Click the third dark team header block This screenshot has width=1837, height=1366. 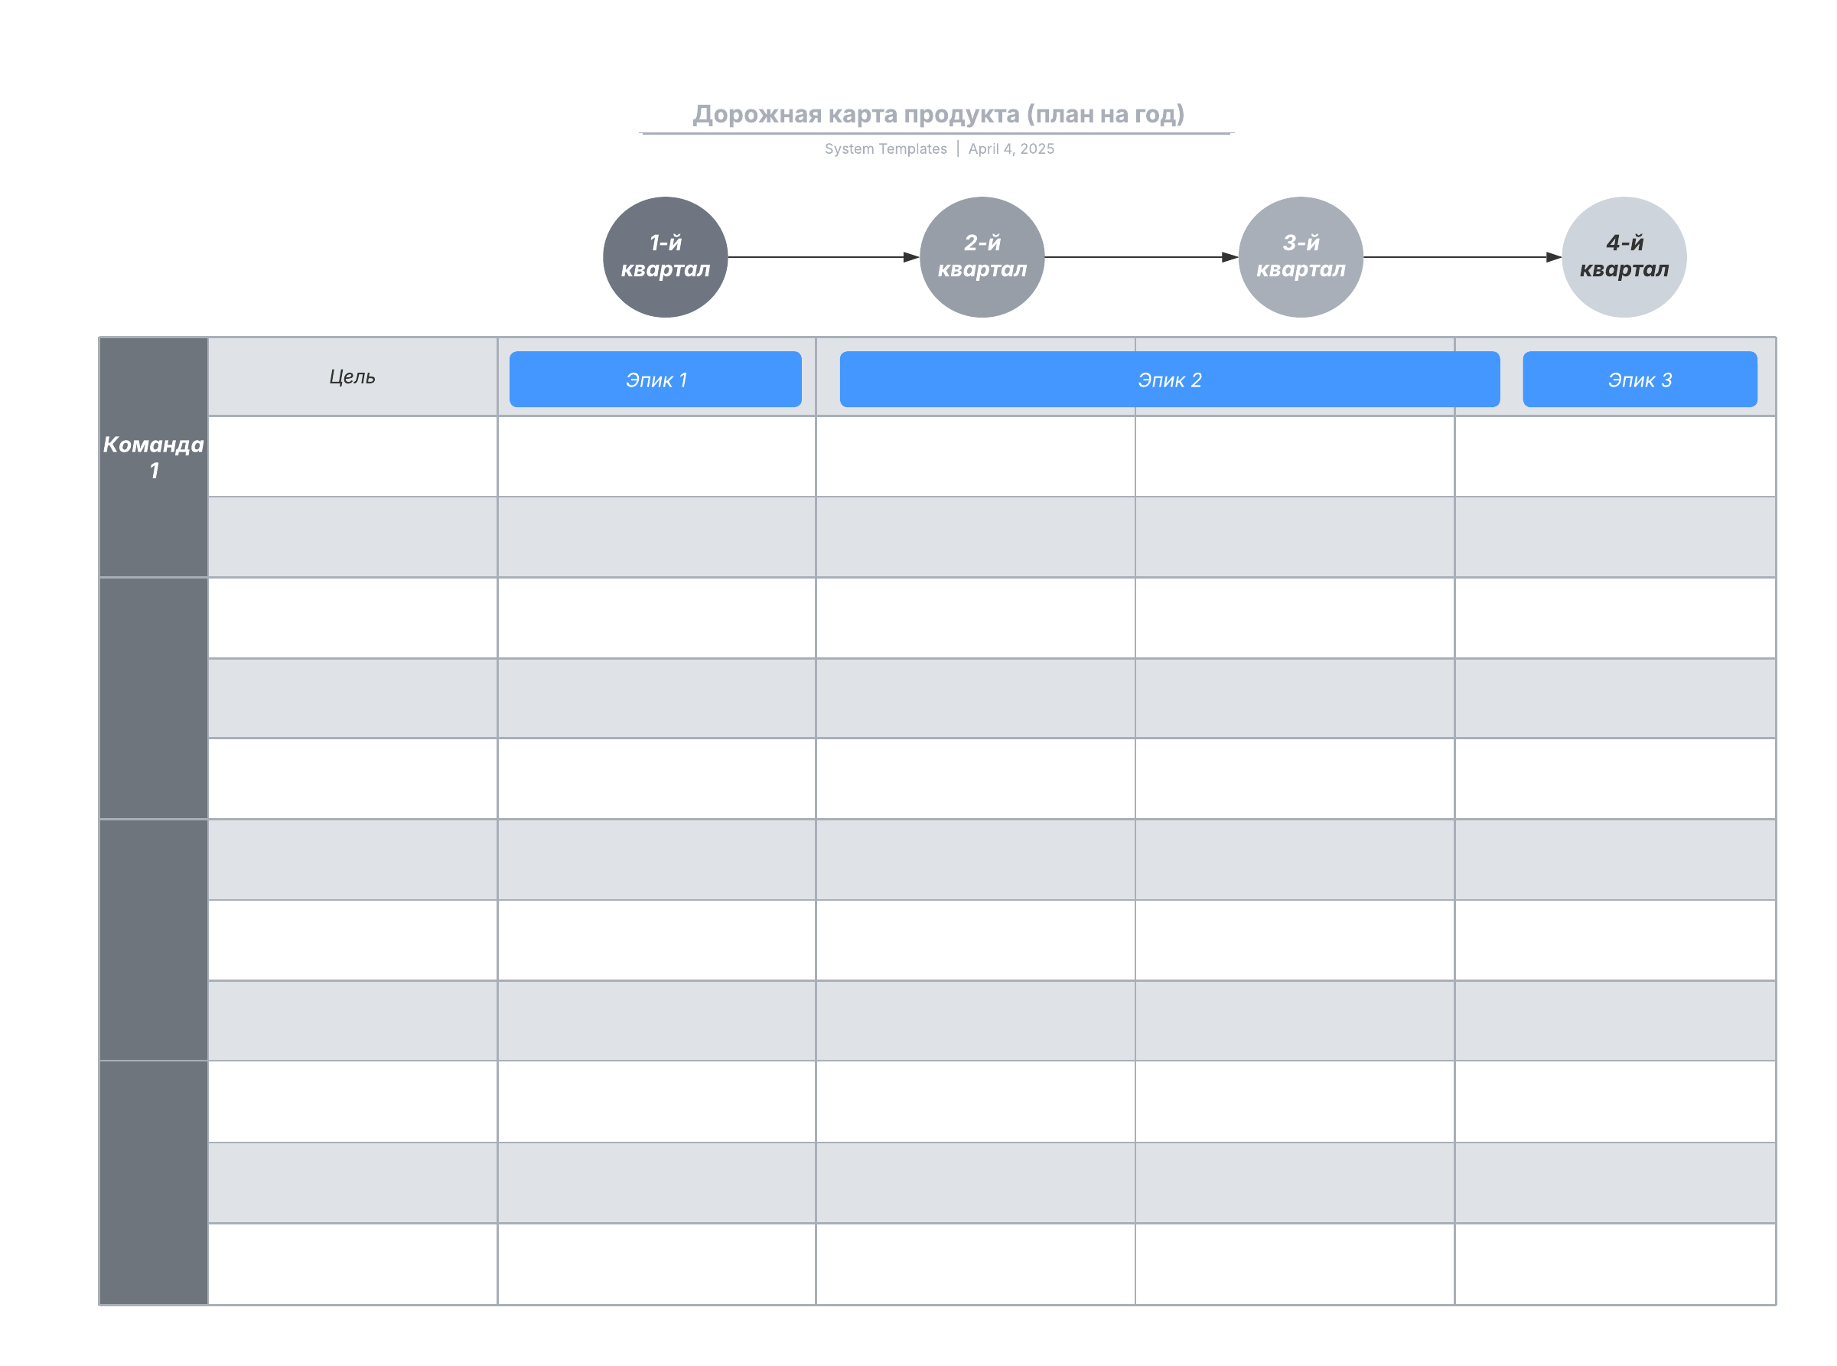tap(153, 939)
